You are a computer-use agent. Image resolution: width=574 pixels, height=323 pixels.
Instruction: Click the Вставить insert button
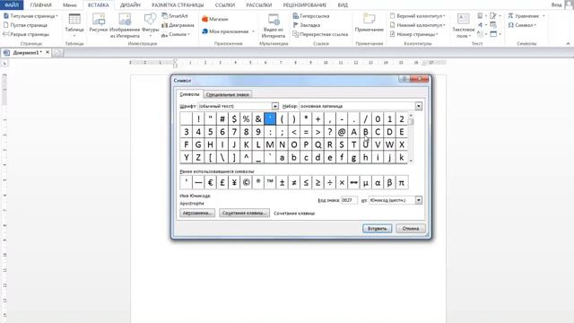[377, 229]
